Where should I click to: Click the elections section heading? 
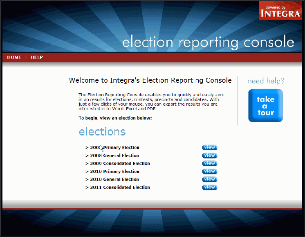102,132
